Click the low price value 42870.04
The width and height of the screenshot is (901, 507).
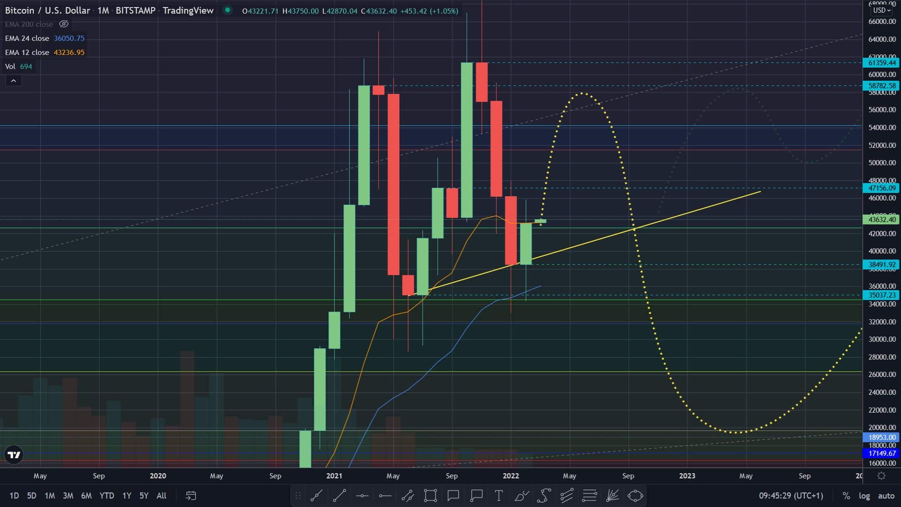click(342, 11)
